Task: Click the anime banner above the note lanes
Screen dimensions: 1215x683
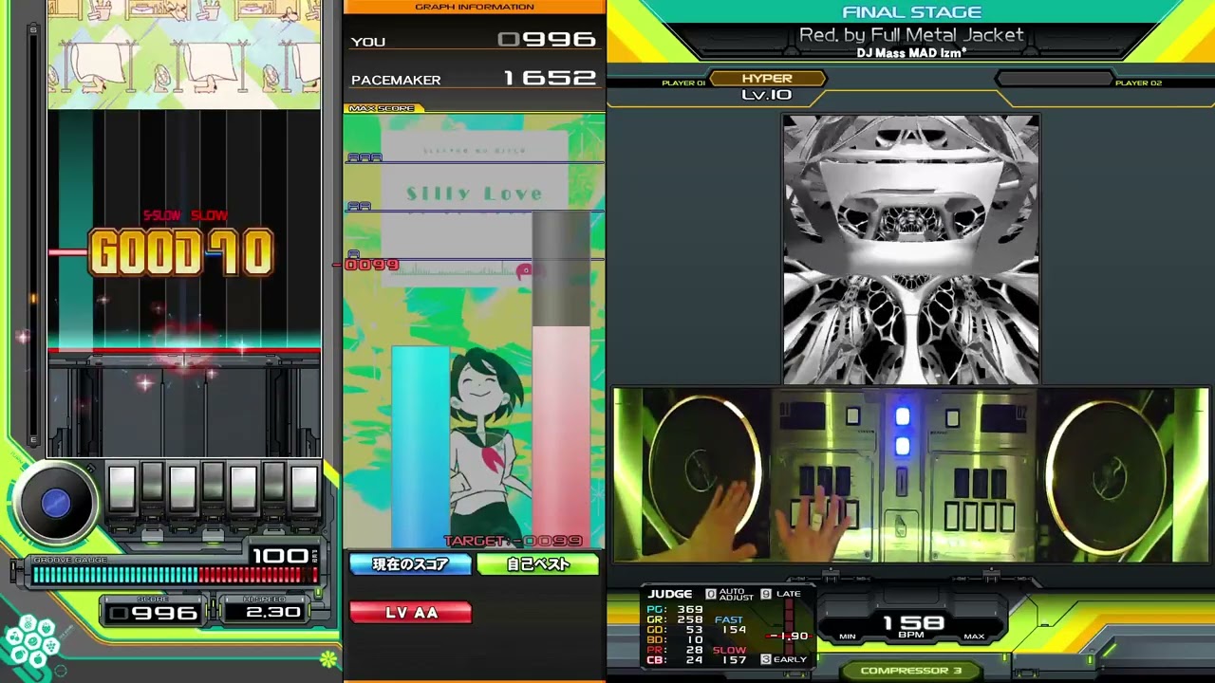Action: [x=184, y=54]
